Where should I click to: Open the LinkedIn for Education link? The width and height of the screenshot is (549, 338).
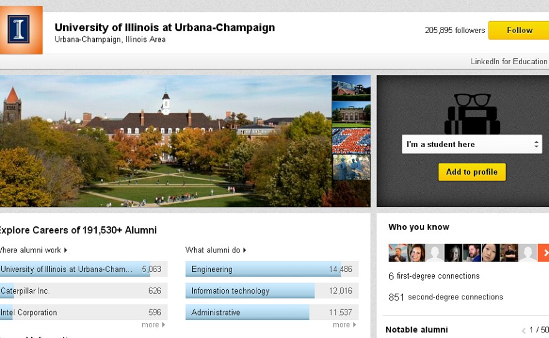tap(508, 61)
